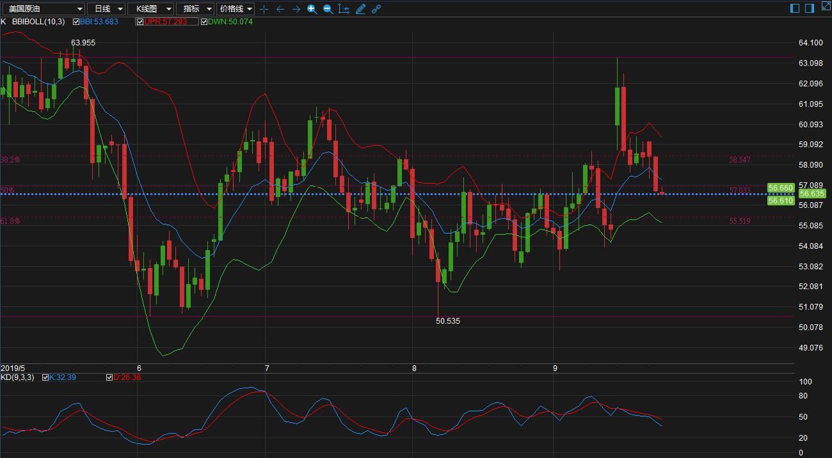Uncheck the UPR upper band checkbox

[x=140, y=22]
